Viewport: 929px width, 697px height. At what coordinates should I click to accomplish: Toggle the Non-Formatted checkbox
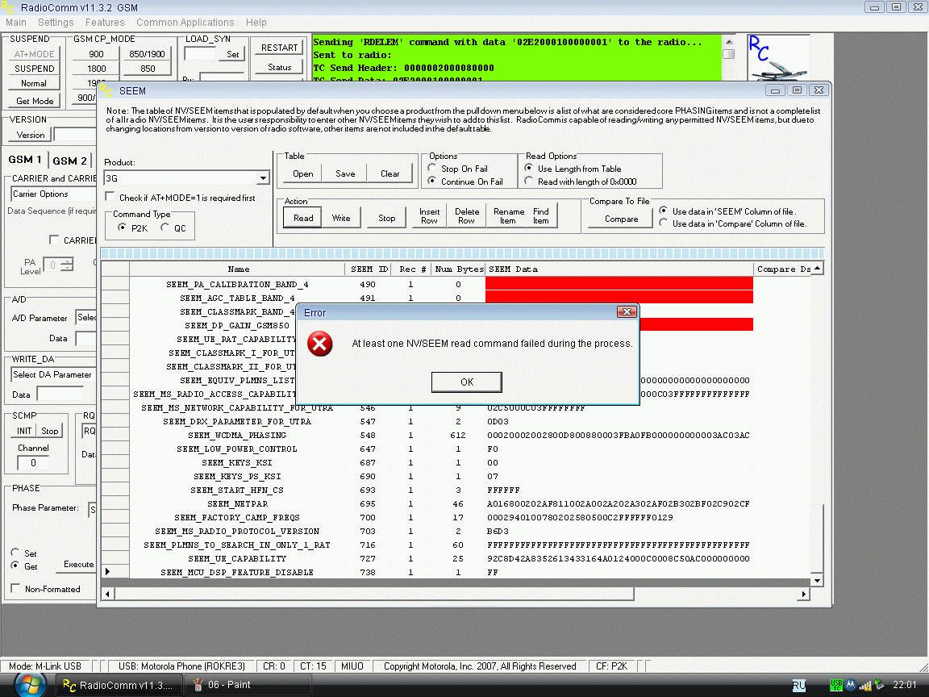pos(15,588)
